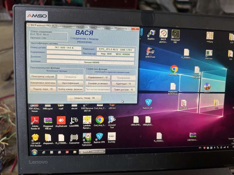Click the greyed Готовность button
The image size is (234, 175).
pyautogui.click(x=70, y=77)
